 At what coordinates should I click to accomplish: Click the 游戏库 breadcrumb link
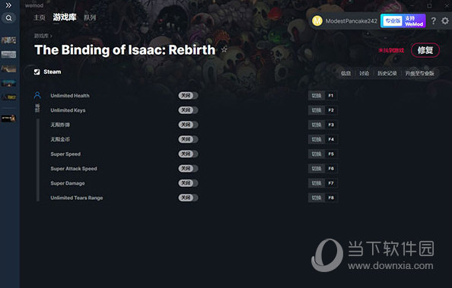41,36
